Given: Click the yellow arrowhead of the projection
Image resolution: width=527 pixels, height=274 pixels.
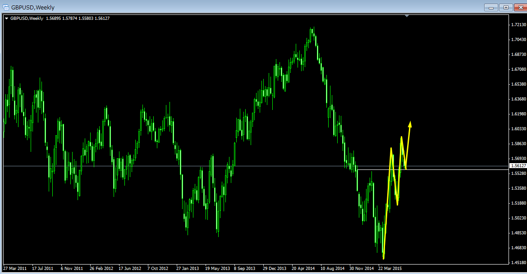Looking at the screenshot, I should pyautogui.click(x=410, y=123).
